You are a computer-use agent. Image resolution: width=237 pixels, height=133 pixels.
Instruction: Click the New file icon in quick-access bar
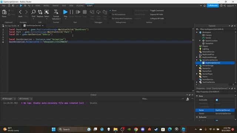click(x=9, y=6)
